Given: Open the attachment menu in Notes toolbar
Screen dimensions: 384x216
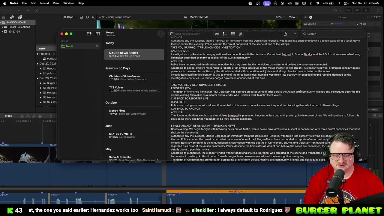Looking at the screenshot, I should pyautogui.click(x=240, y=34).
